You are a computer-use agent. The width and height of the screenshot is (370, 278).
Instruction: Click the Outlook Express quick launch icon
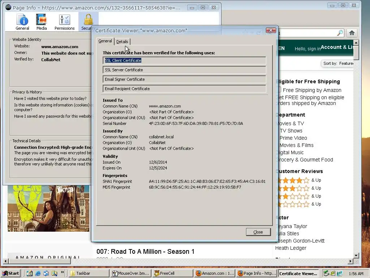[x=46, y=274]
